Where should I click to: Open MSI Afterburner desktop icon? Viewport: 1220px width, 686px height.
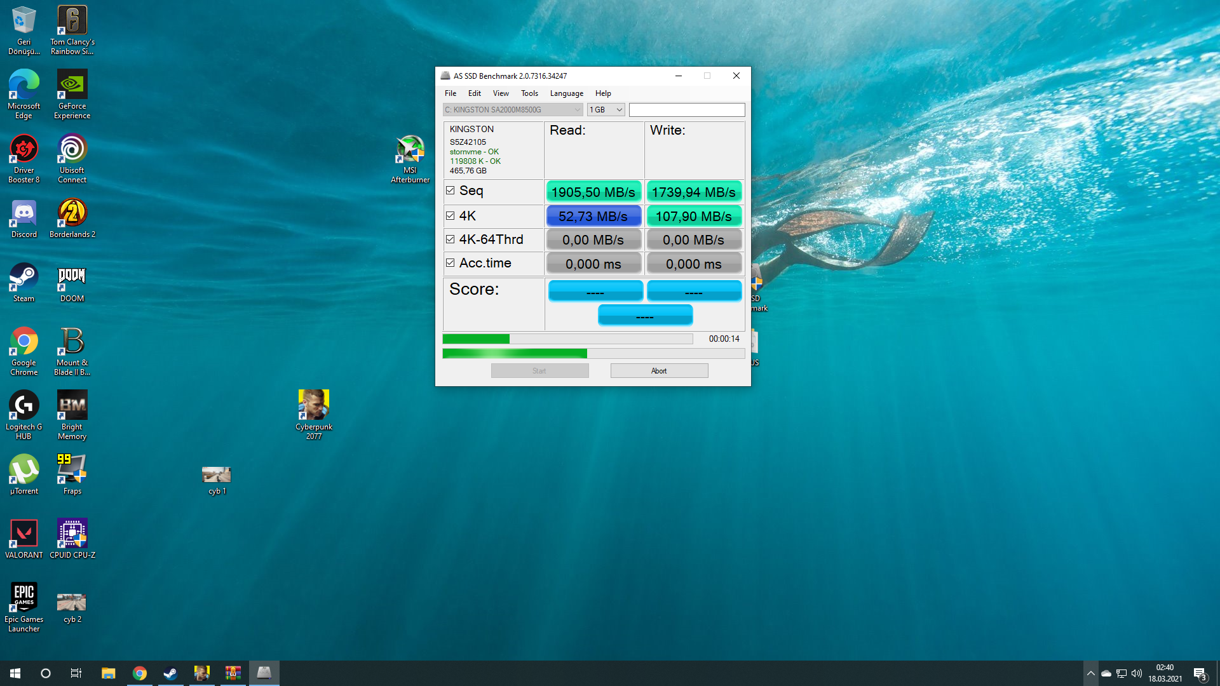click(x=410, y=151)
